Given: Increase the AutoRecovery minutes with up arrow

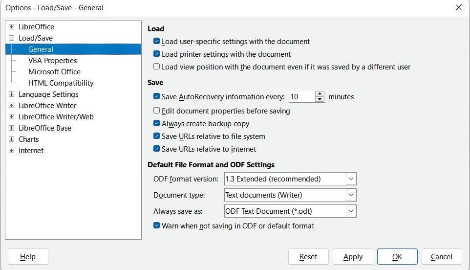Looking at the screenshot, I should 320,94.
